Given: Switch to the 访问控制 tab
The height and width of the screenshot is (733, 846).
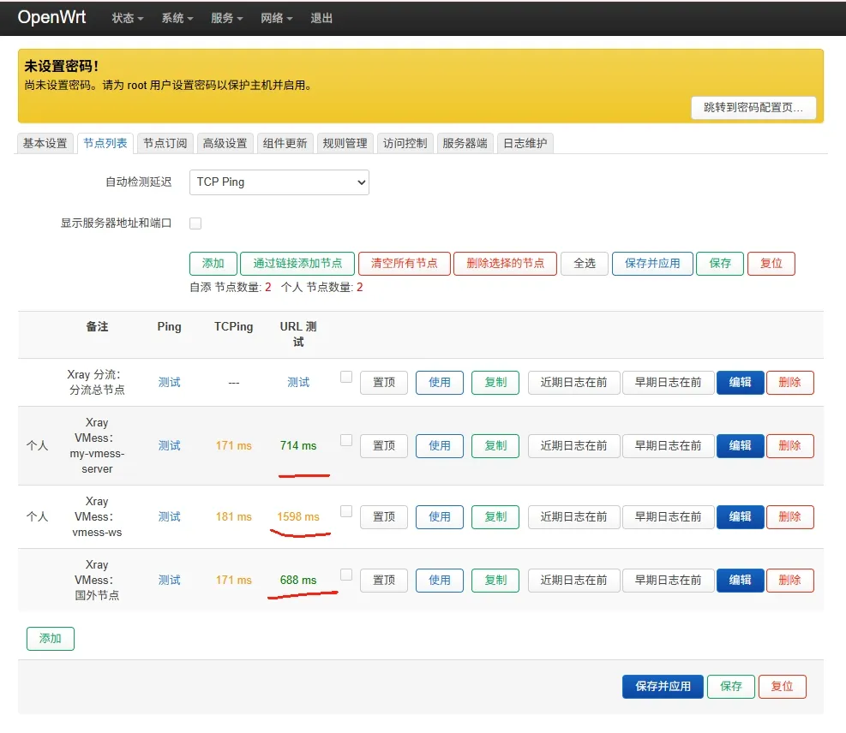Looking at the screenshot, I should click(x=405, y=143).
